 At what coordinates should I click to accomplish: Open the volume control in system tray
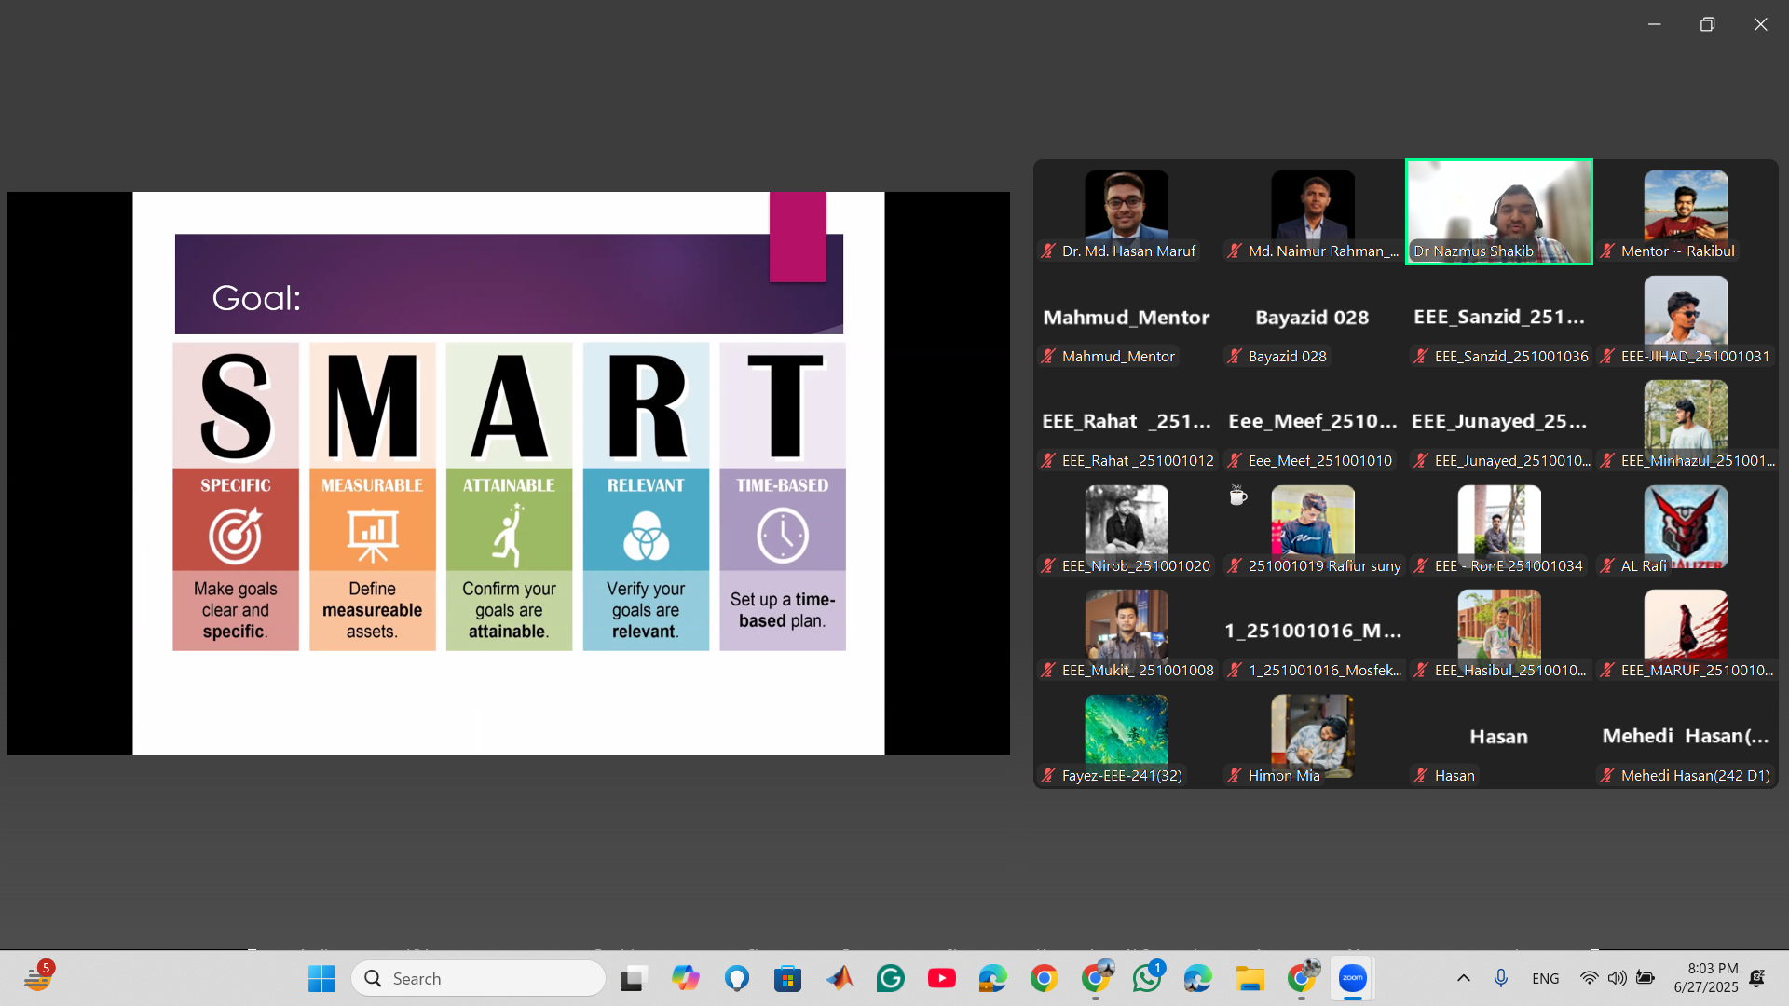[1617, 978]
